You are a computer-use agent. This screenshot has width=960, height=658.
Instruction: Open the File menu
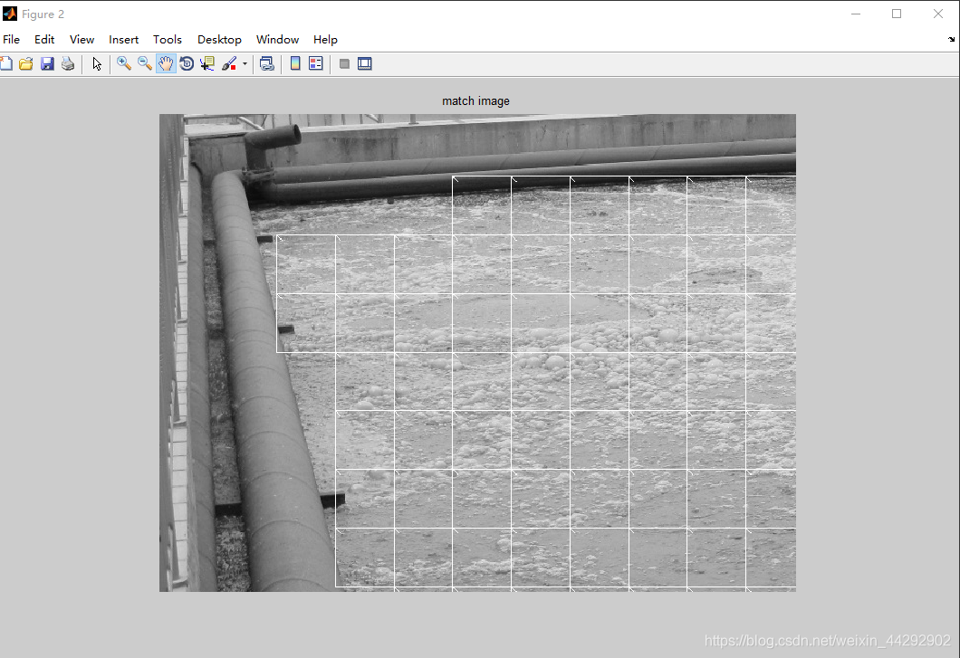tap(11, 39)
